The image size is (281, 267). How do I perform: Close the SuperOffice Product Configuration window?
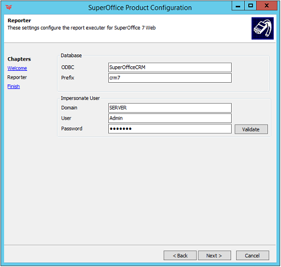[x=267, y=6]
